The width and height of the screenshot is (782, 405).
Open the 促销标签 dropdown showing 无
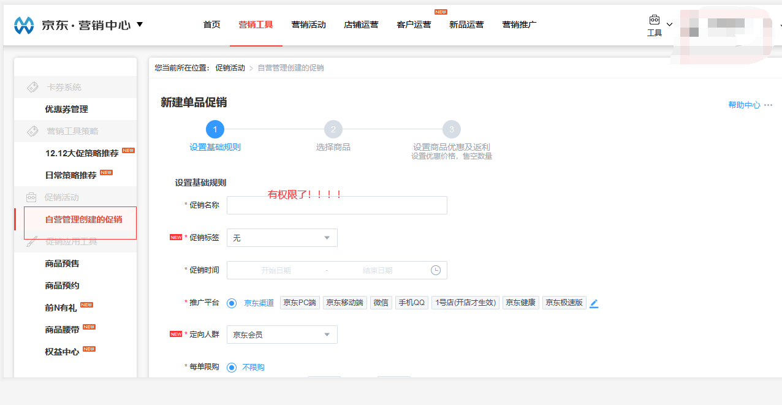tap(282, 238)
